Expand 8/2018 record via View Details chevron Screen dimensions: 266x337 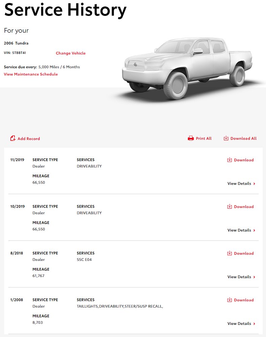[254, 277]
